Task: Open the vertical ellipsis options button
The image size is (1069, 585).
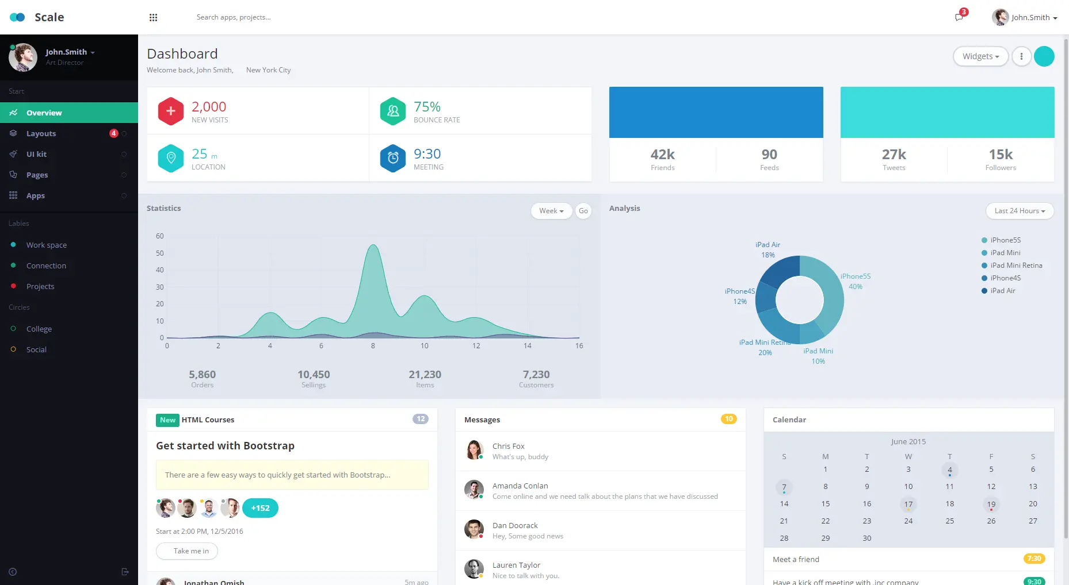Action: pyautogui.click(x=1021, y=56)
